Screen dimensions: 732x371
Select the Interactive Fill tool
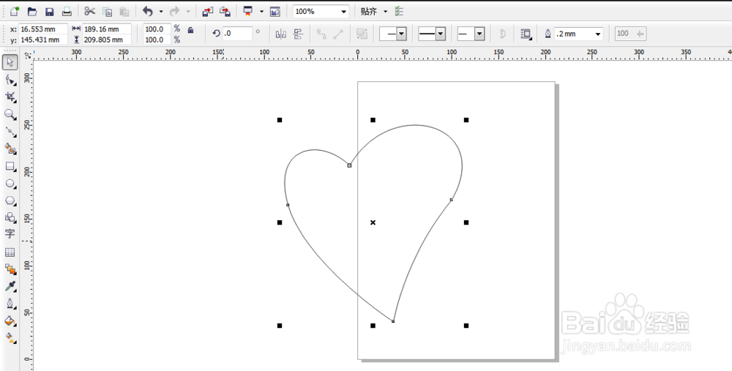coord(10,337)
